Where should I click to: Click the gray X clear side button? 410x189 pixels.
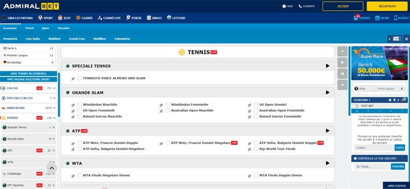tap(342, 85)
